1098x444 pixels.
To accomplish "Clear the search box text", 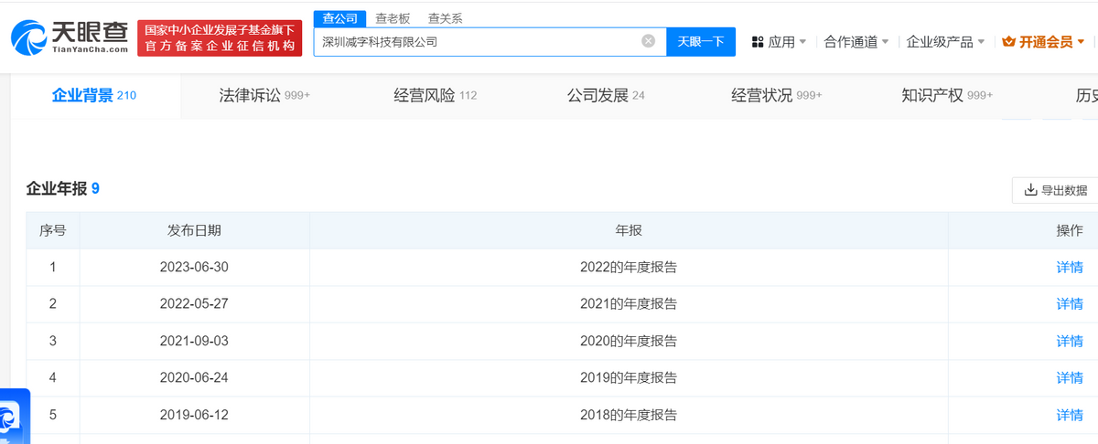I will (x=649, y=41).
